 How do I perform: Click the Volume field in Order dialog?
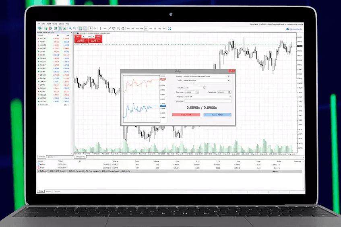click(x=194, y=88)
